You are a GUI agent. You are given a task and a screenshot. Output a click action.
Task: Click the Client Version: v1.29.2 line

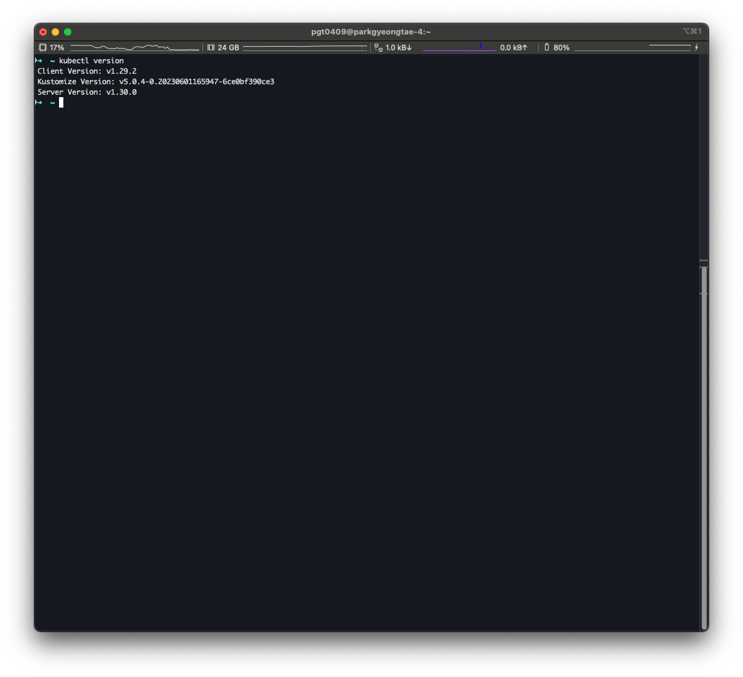[x=87, y=71]
